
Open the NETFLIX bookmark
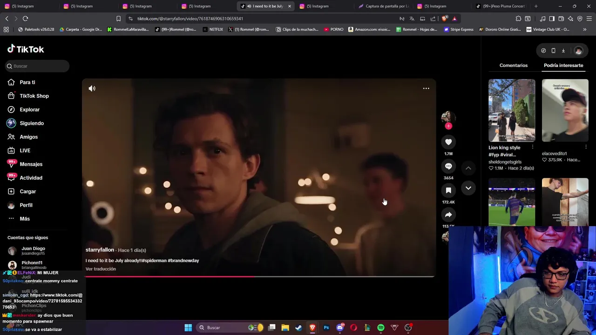[x=213, y=29]
